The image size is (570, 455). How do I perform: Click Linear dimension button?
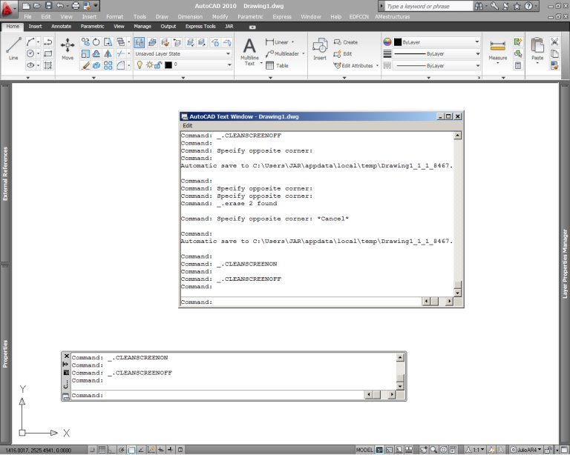pyautogui.click(x=277, y=42)
